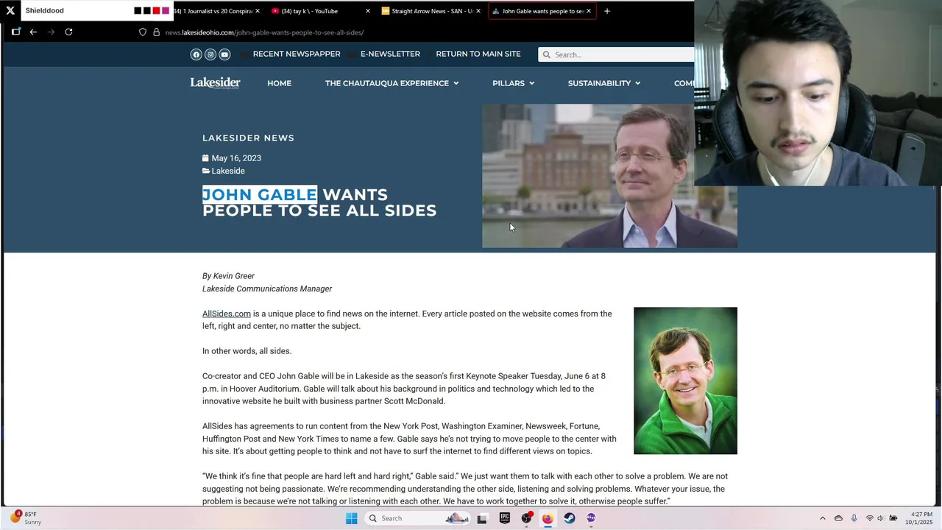Close the John Gable article tab
Image resolution: width=942 pixels, height=530 pixels.
tap(589, 11)
